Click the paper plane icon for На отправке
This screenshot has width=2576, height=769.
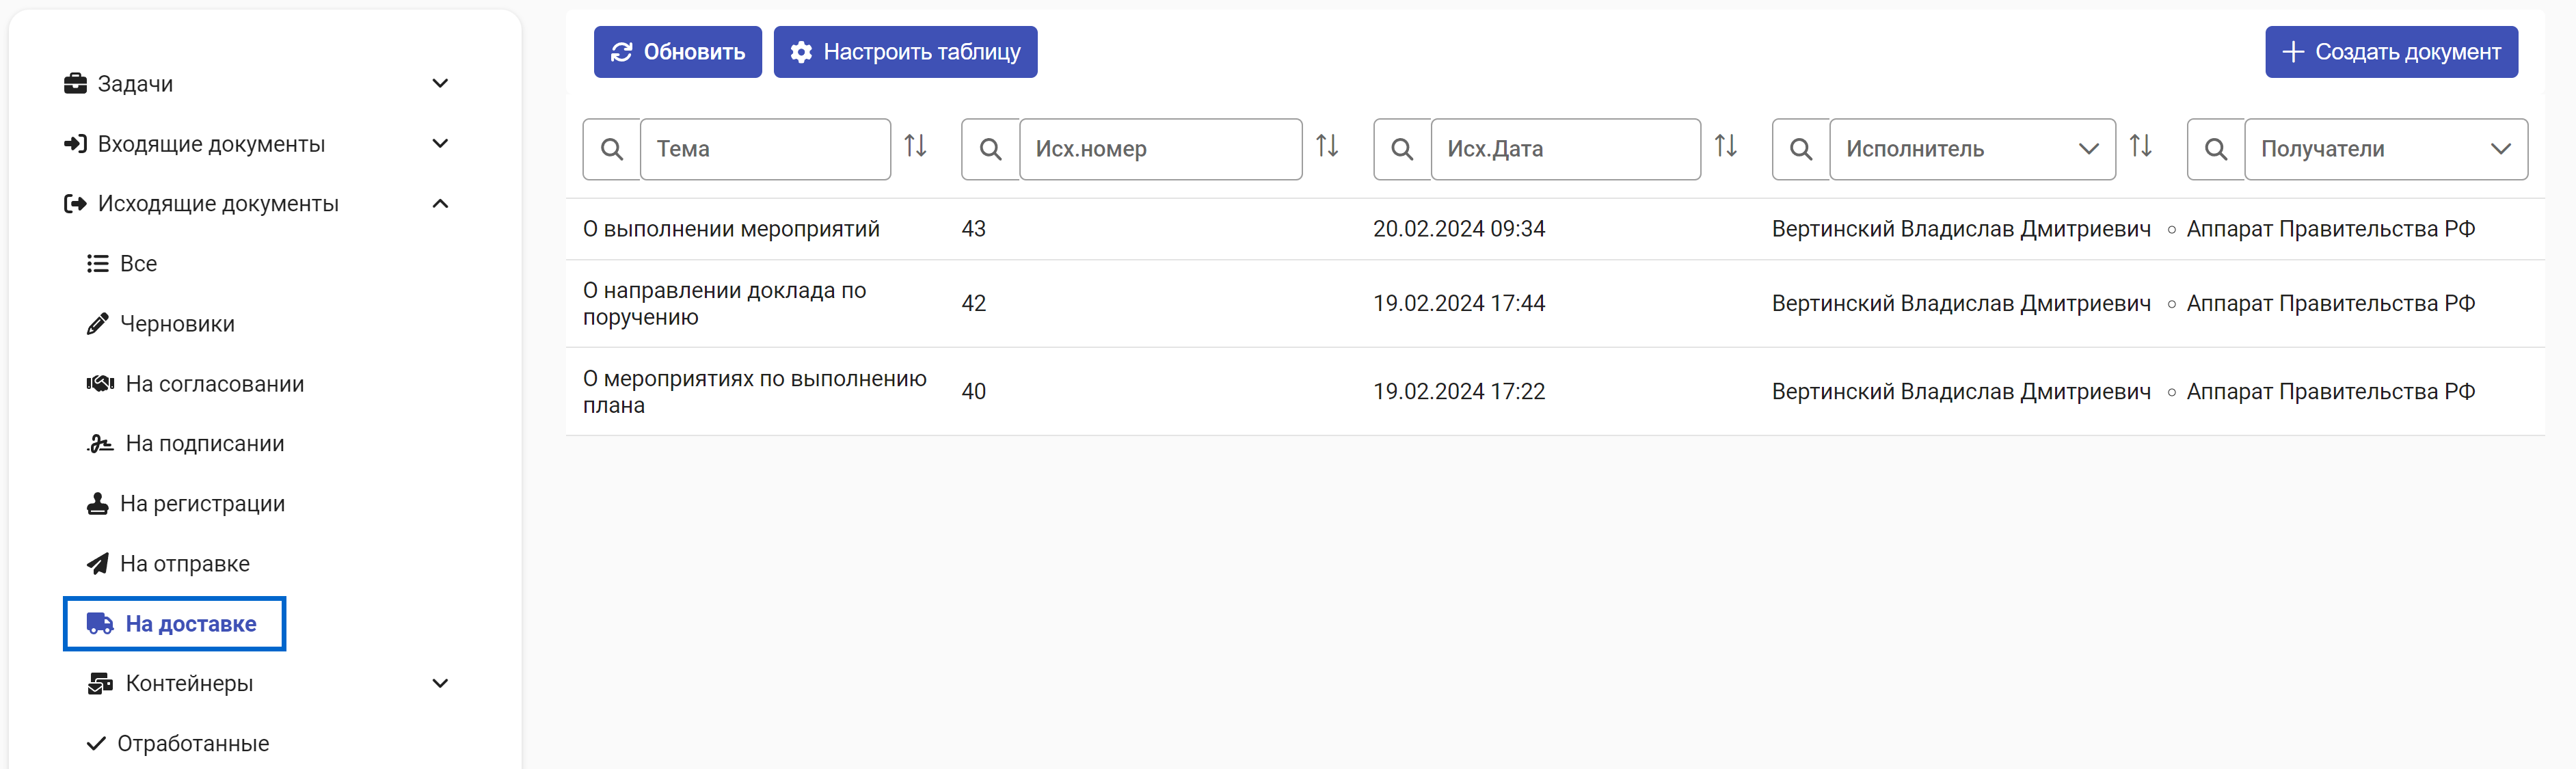point(97,564)
